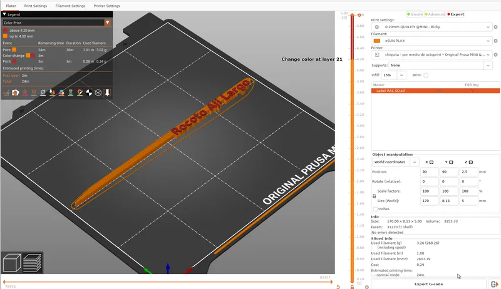Toggle color changes visibility icon in legend
This screenshot has width=501, height=289.
(61, 93)
